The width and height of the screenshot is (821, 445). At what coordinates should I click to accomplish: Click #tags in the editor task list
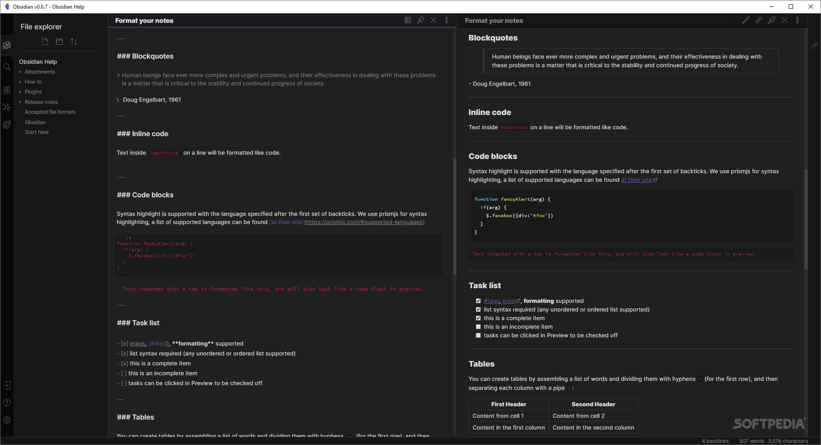[138, 344]
